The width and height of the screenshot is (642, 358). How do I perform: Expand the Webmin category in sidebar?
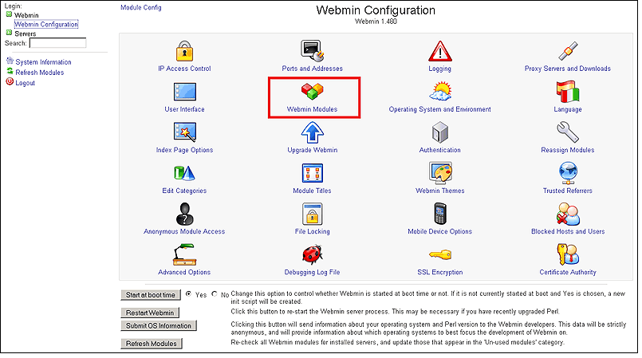(9, 14)
